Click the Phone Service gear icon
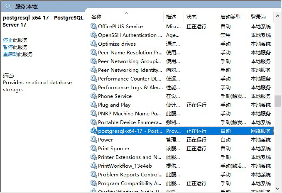 [93, 96]
